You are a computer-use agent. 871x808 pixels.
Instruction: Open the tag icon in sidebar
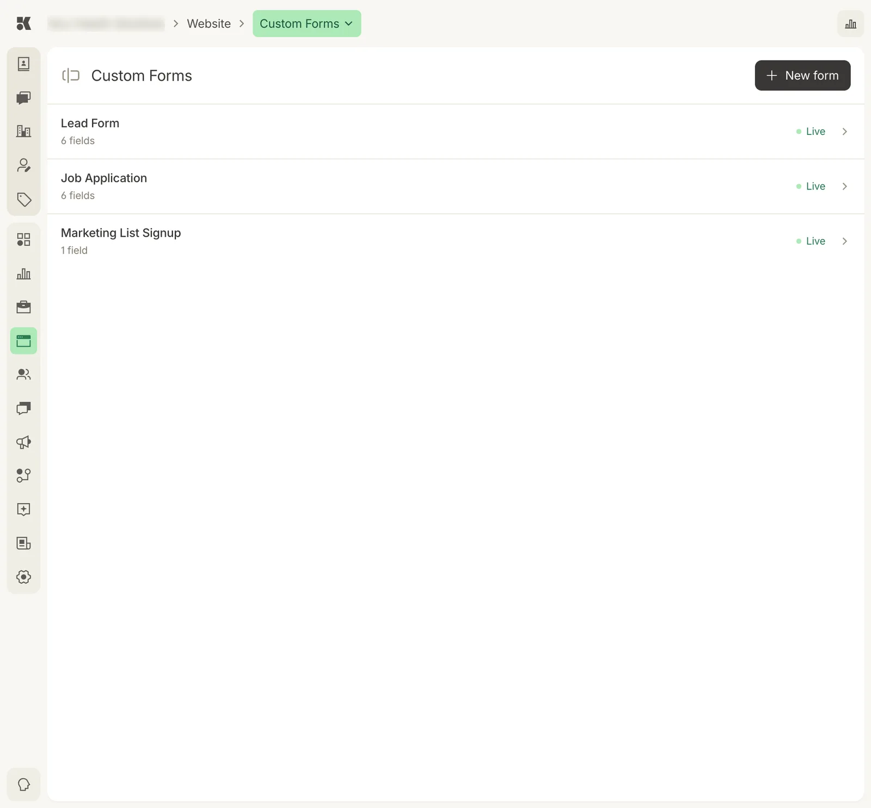click(23, 199)
